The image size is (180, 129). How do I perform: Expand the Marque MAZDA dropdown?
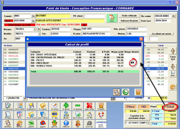35,29
